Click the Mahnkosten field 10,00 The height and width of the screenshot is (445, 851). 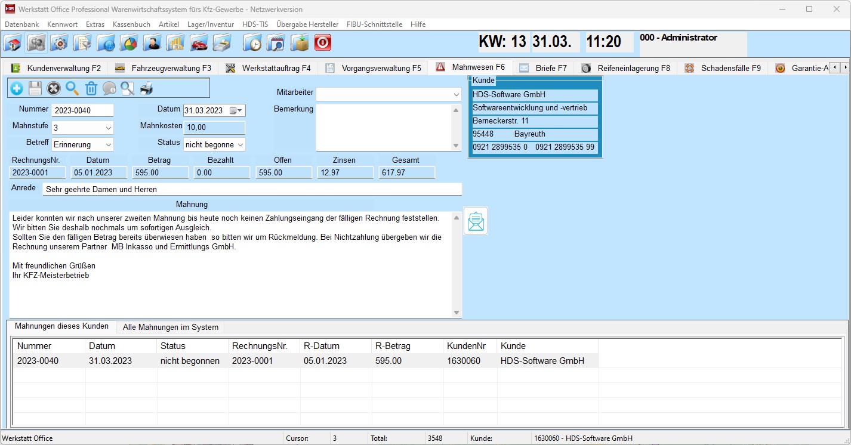point(215,128)
